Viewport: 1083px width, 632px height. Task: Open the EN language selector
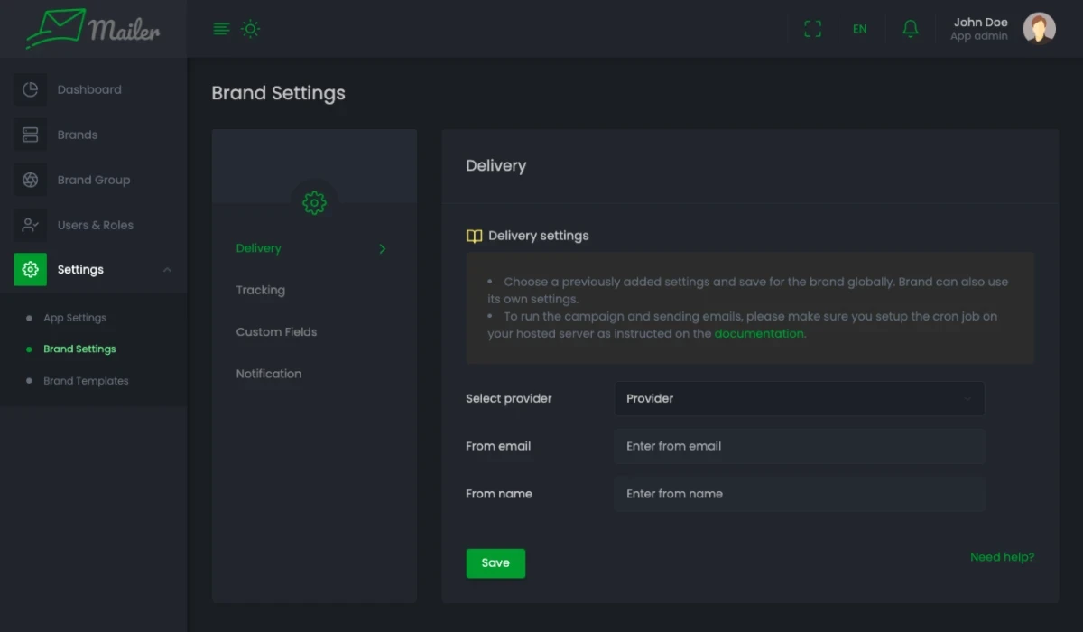pos(859,29)
